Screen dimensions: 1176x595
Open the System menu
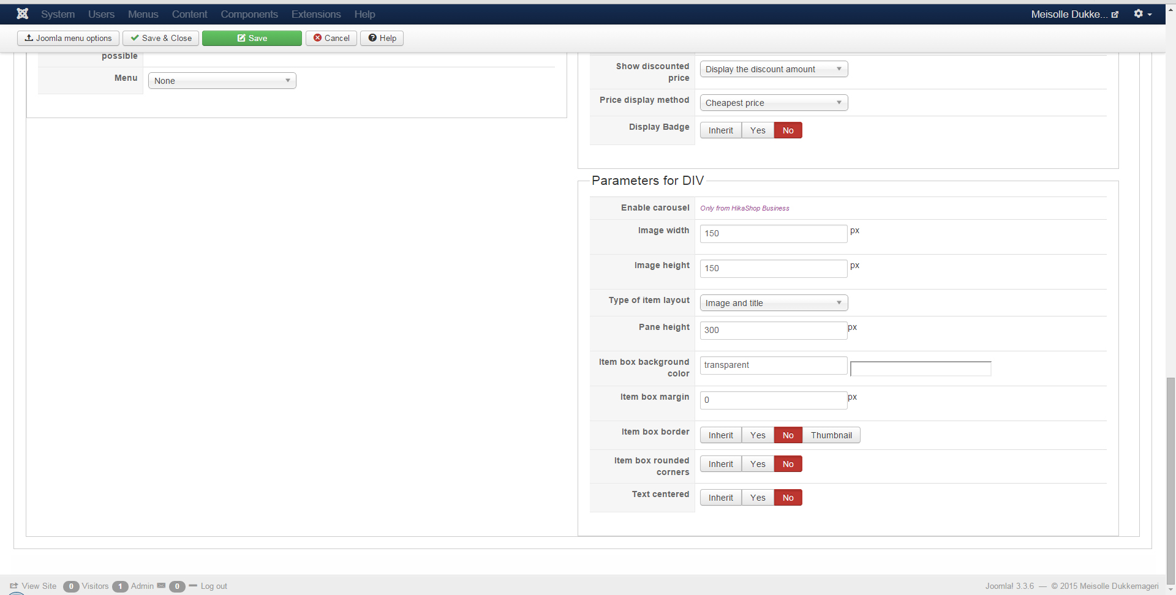point(58,14)
